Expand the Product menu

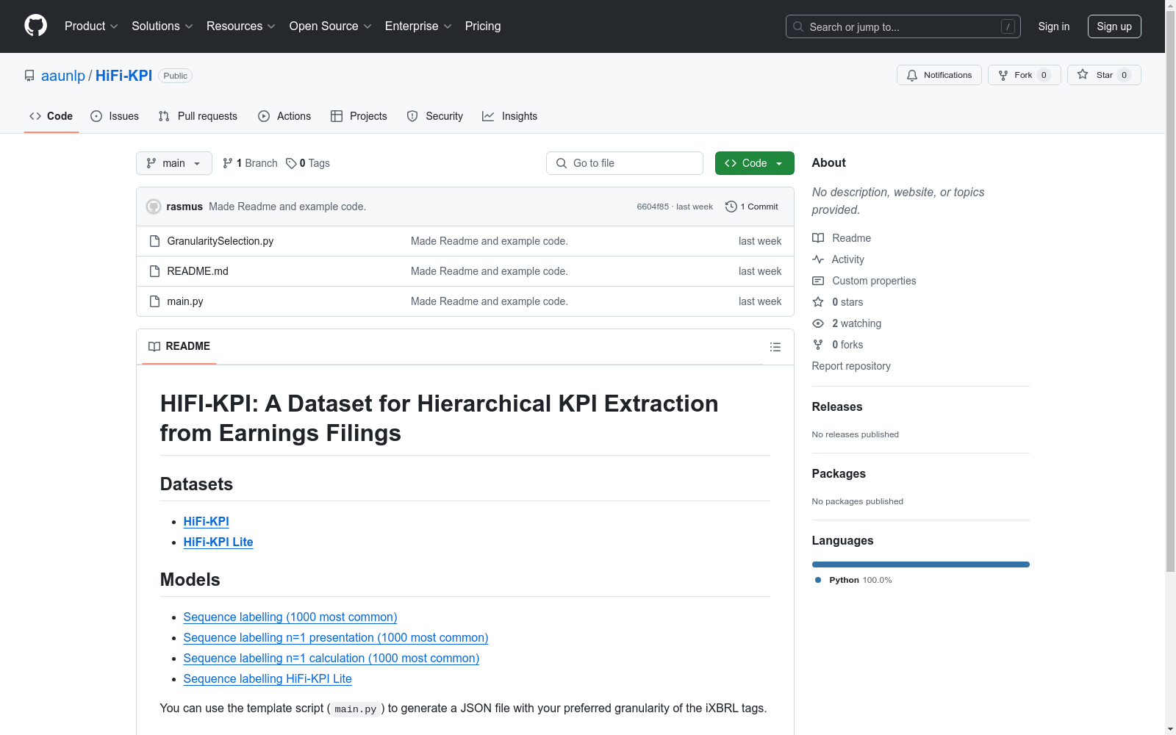[91, 26]
